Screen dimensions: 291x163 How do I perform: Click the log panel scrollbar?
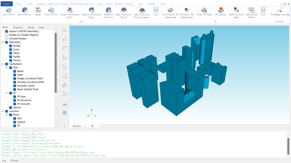tap(288, 146)
